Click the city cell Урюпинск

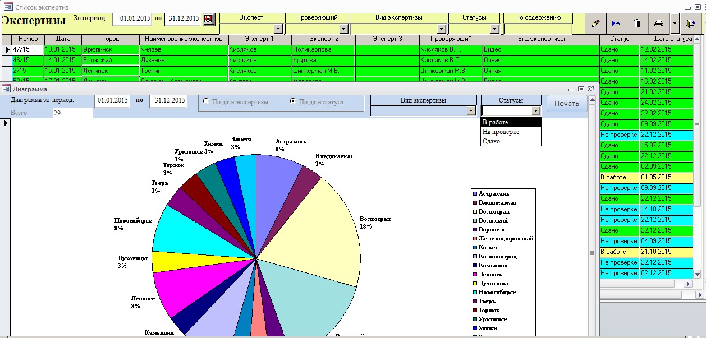pyautogui.click(x=111, y=49)
